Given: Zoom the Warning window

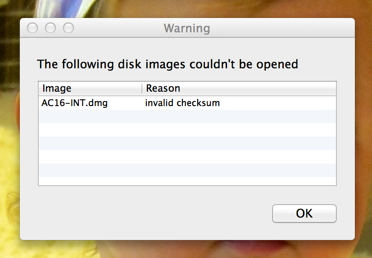Looking at the screenshot, I should (68, 28).
